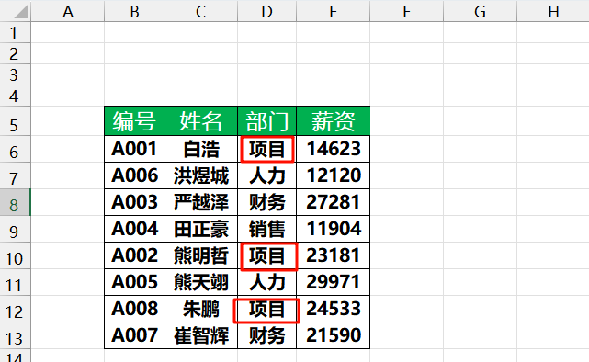Select the 销售 department cell
Image resolution: width=589 pixels, height=362 pixels.
pyautogui.click(x=266, y=229)
